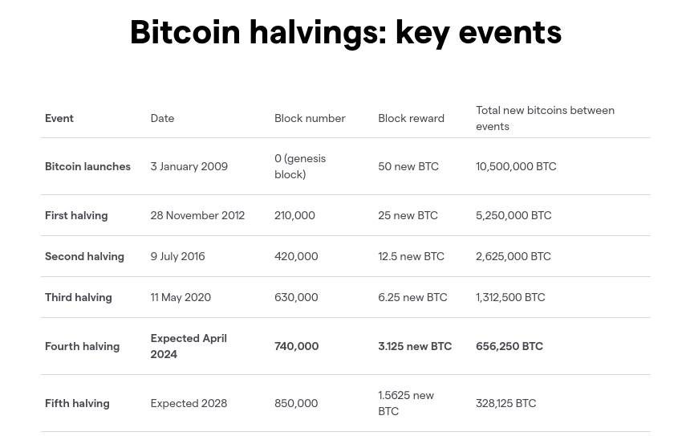Click the 'Expected April 2024' cell
Screen dimensions: 690x436
point(189,346)
